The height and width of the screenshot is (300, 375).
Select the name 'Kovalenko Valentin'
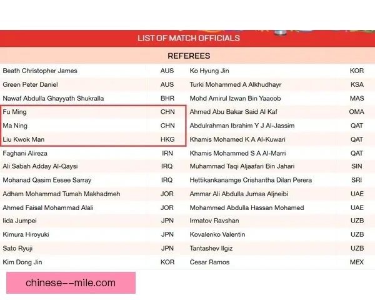(217, 234)
